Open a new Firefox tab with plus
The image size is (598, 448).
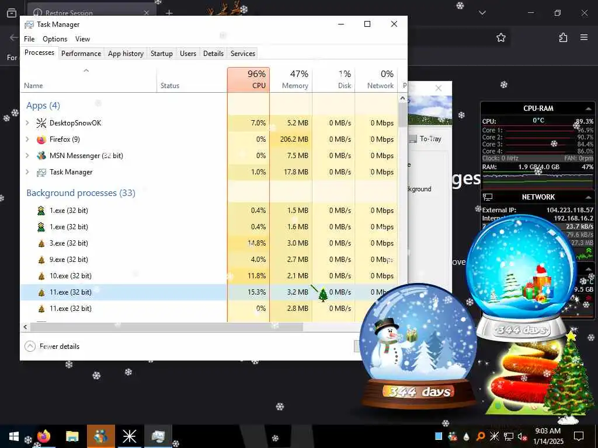tap(169, 13)
